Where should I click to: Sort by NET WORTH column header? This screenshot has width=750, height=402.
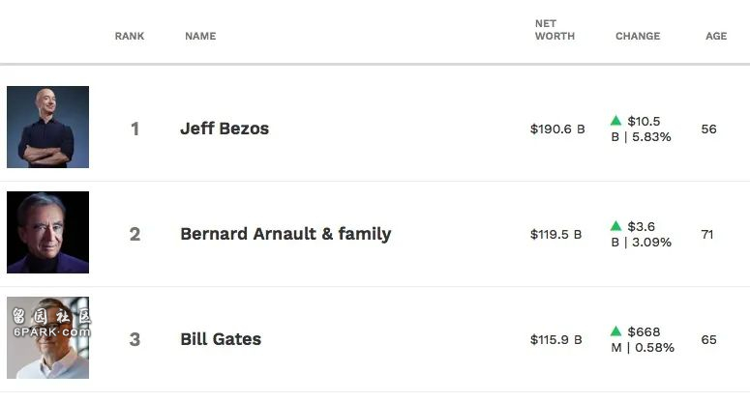(x=555, y=30)
